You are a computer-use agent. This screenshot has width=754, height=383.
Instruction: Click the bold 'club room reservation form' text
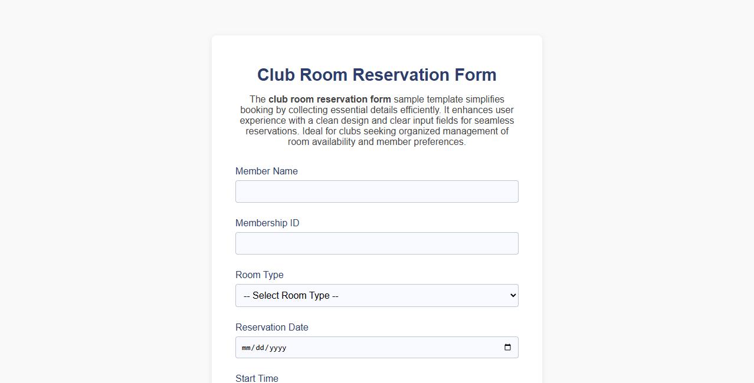point(329,99)
